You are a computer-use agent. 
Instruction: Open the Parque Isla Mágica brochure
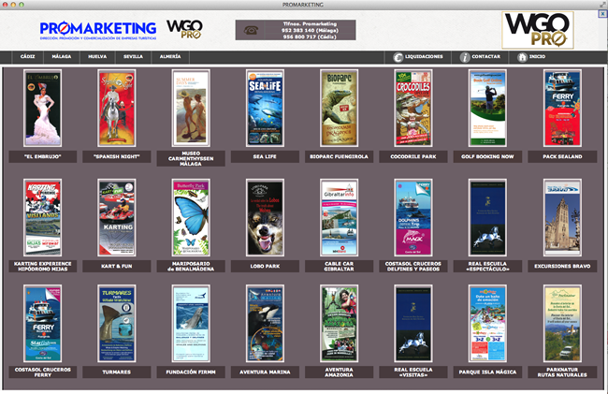[x=487, y=323]
